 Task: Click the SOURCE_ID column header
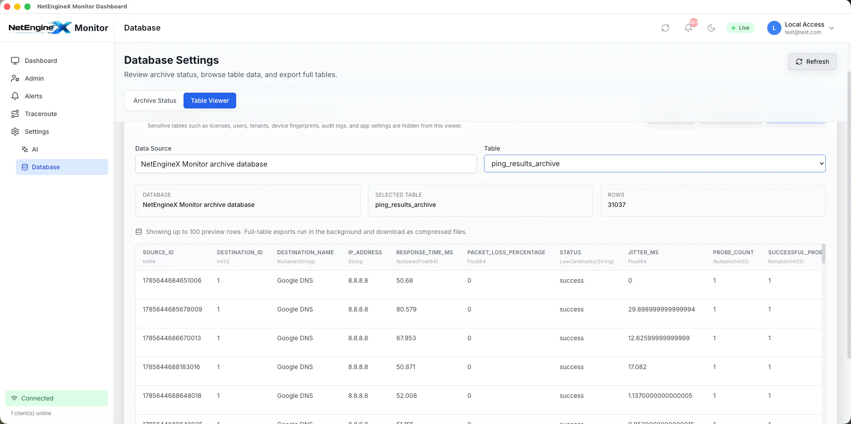(158, 253)
